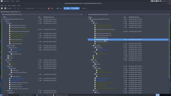Click the Compare toolbar icon
The image size is (171, 96).
(5, 8)
